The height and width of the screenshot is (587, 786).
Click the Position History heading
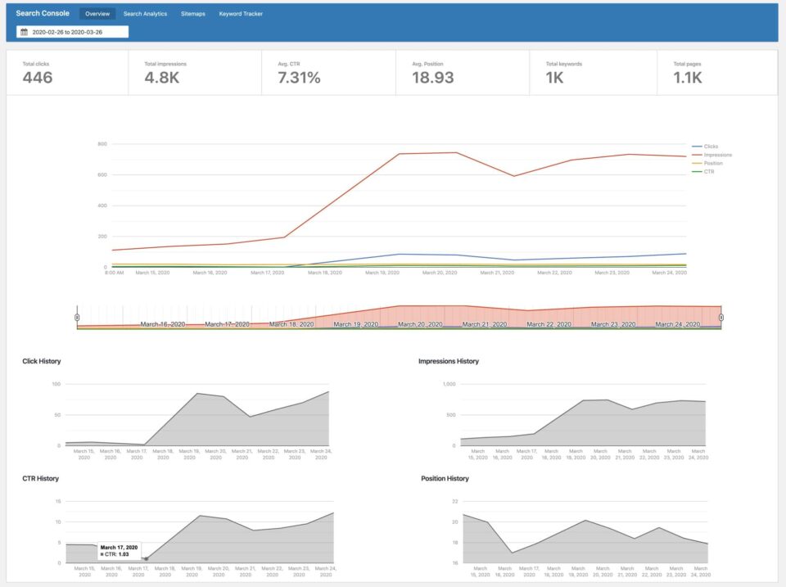pos(445,478)
